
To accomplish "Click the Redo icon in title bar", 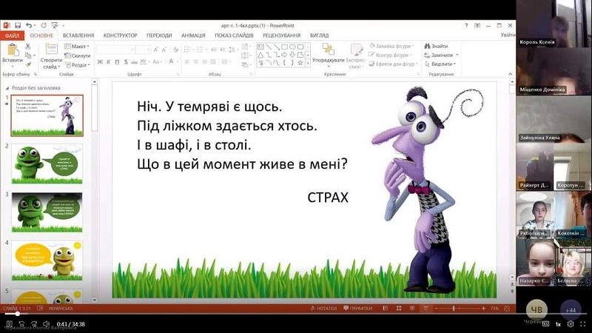I will (x=44, y=25).
